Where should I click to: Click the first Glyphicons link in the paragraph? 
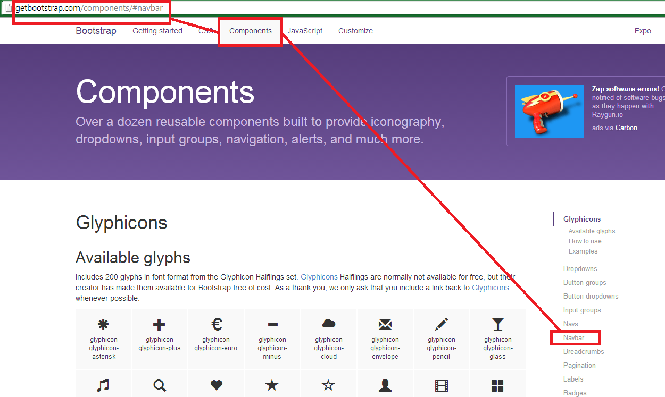319,277
